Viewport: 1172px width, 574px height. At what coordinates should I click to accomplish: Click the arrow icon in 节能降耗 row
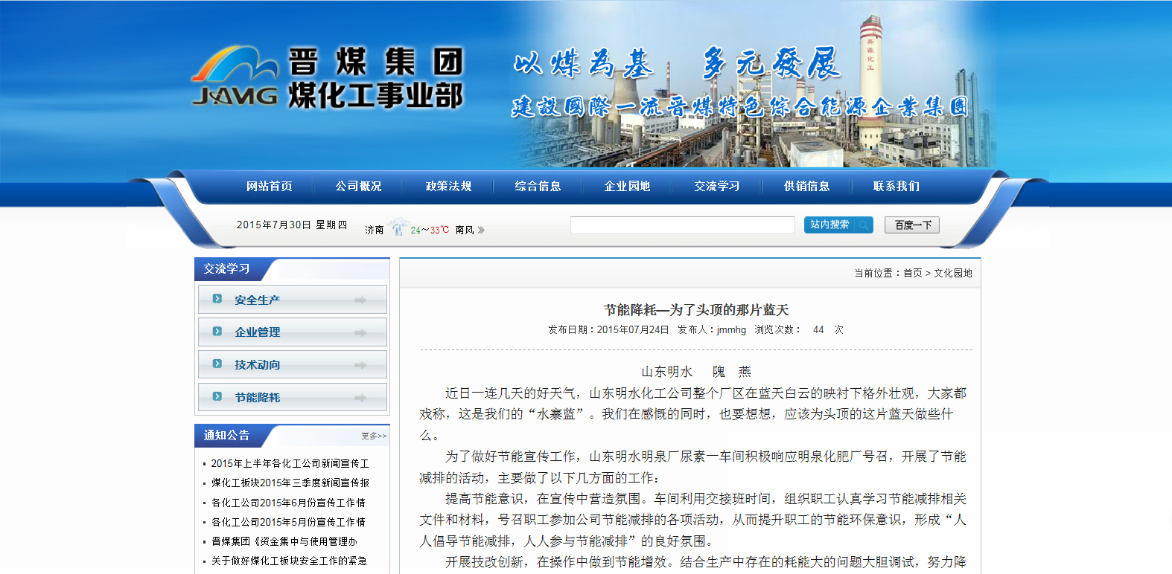[x=360, y=398]
